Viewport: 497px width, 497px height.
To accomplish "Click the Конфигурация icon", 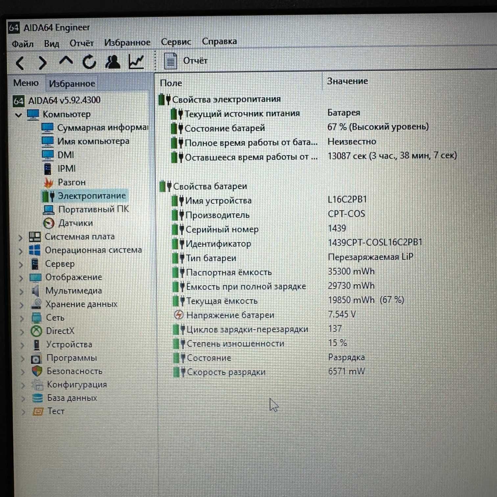I will pos(37,385).
